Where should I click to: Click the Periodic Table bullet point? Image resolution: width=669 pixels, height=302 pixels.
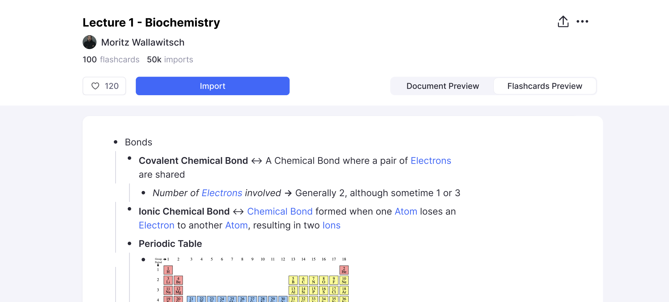(130, 244)
